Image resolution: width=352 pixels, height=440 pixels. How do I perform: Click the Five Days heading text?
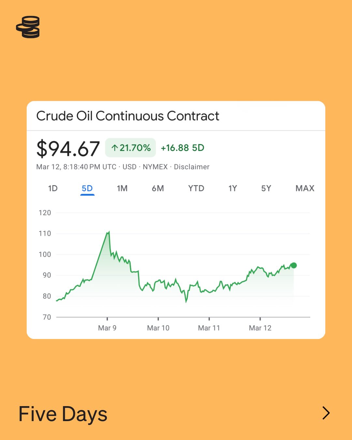pyautogui.click(x=63, y=414)
